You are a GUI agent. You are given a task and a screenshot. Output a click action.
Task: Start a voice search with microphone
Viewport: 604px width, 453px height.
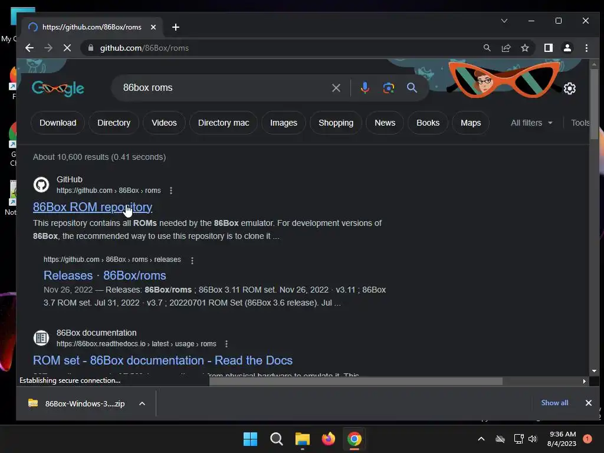click(365, 88)
